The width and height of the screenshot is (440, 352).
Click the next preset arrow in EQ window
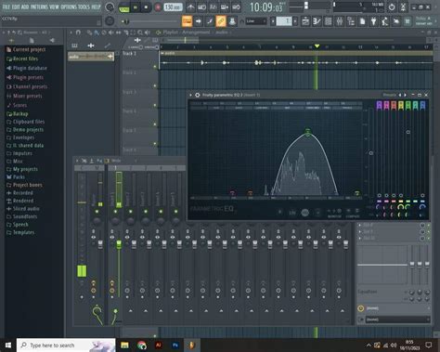point(405,95)
